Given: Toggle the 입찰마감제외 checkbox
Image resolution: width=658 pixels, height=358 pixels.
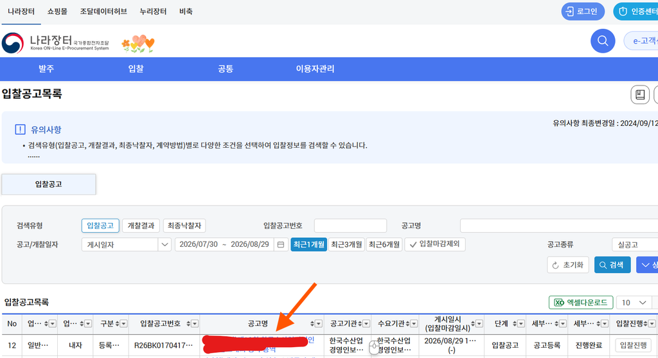Looking at the screenshot, I should 435,244.
